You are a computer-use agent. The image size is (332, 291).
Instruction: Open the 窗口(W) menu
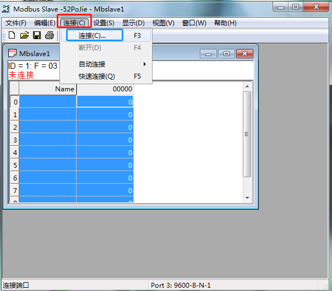pos(194,23)
